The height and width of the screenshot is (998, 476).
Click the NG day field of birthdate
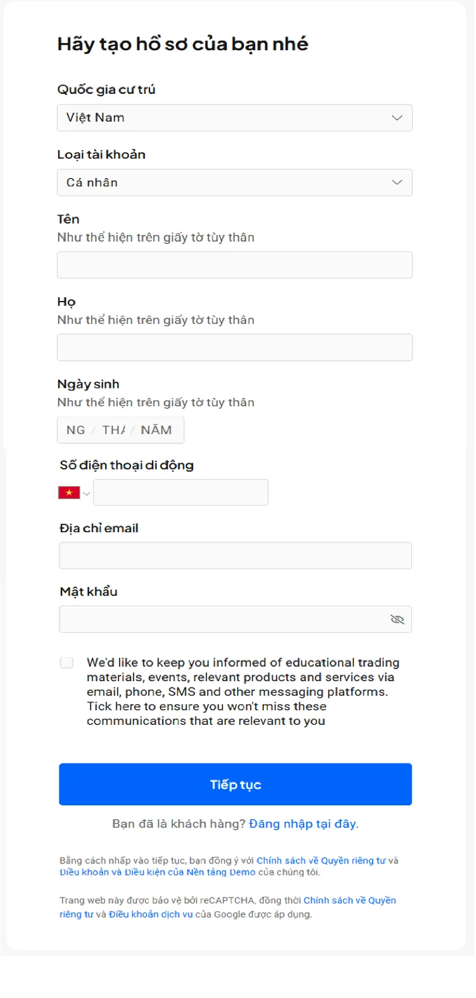point(76,430)
